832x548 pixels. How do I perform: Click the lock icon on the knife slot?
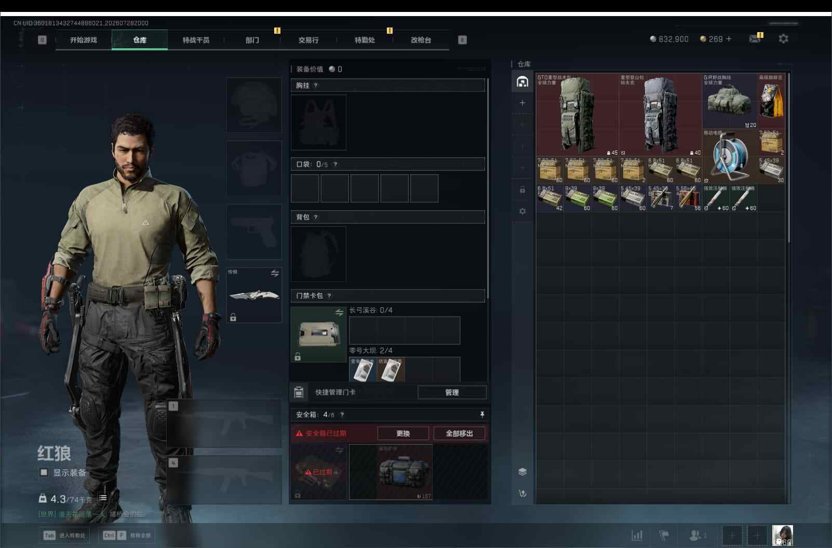point(233,317)
